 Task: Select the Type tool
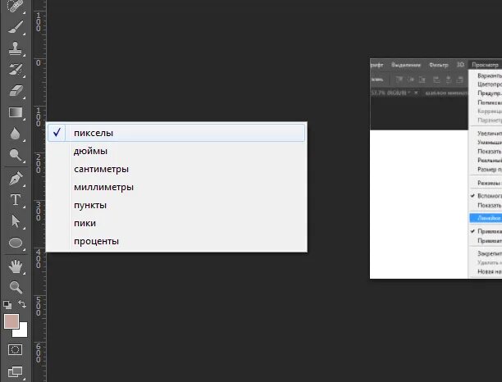pos(15,200)
